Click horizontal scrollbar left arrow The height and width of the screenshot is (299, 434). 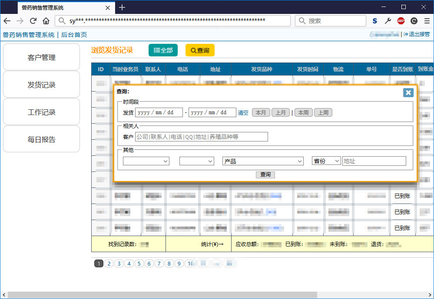4,295
